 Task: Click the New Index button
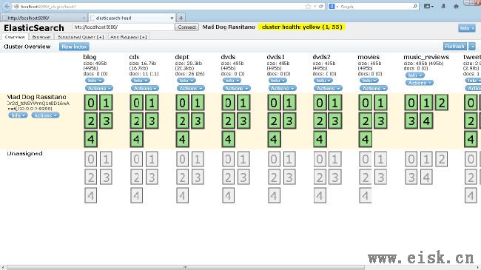click(74, 47)
